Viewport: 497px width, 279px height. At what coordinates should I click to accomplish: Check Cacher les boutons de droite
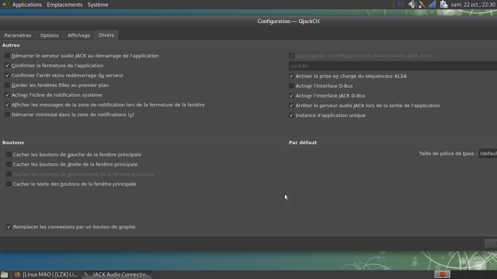9,164
